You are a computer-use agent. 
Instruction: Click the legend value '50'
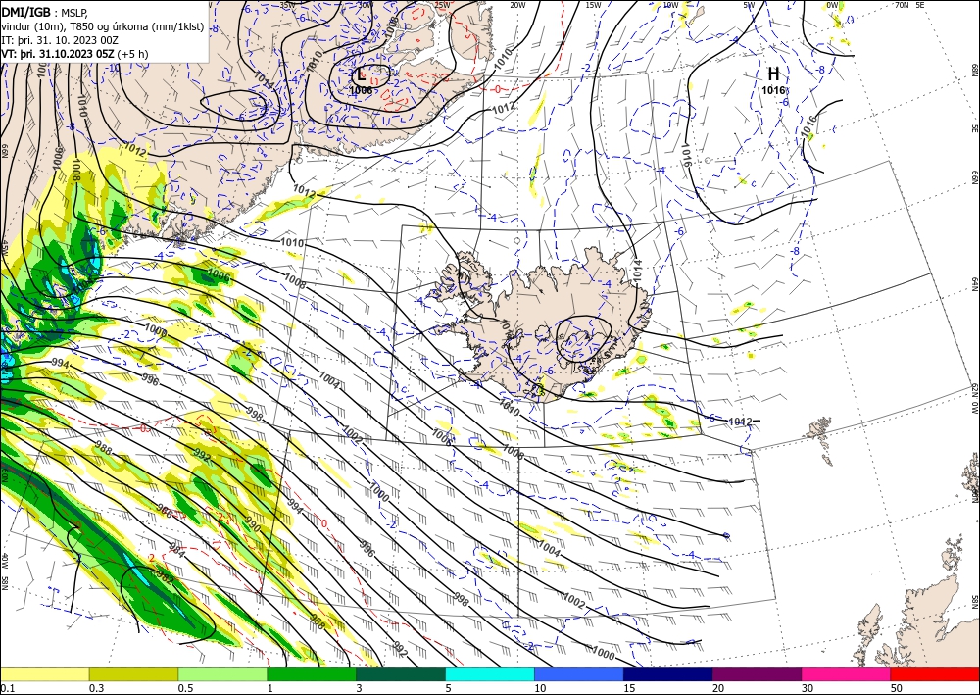point(897,688)
